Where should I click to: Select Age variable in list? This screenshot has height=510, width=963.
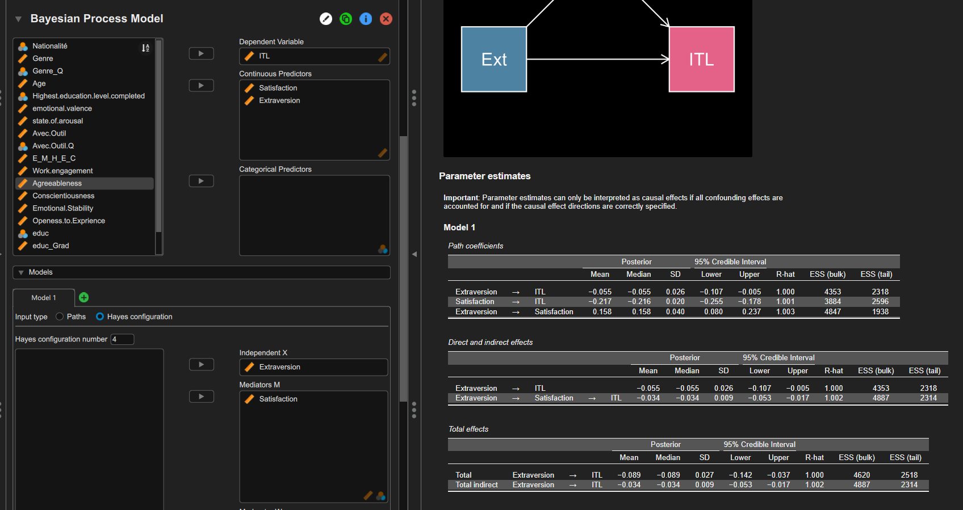pos(84,83)
